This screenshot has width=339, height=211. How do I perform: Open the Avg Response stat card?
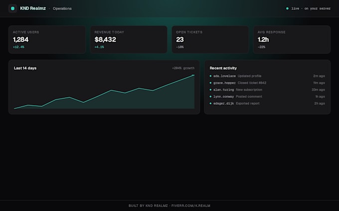pos(292,40)
